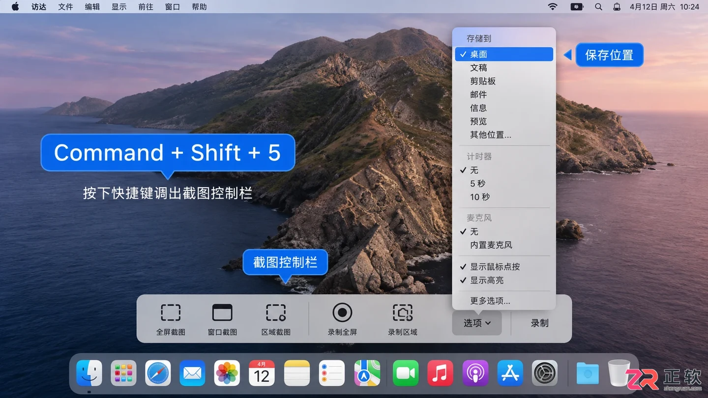Open the Trash in the Dock

pos(619,373)
